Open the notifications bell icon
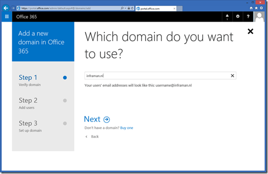This screenshot has width=268, height=174. click(227, 17)
